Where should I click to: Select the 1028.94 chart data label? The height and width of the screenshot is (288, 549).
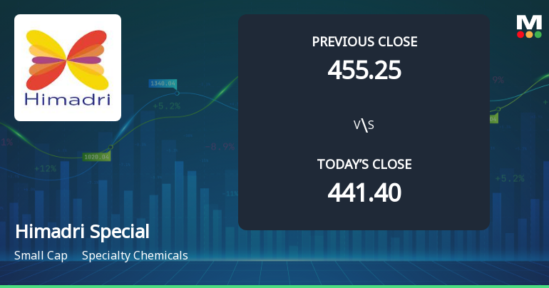pos(96,156)
